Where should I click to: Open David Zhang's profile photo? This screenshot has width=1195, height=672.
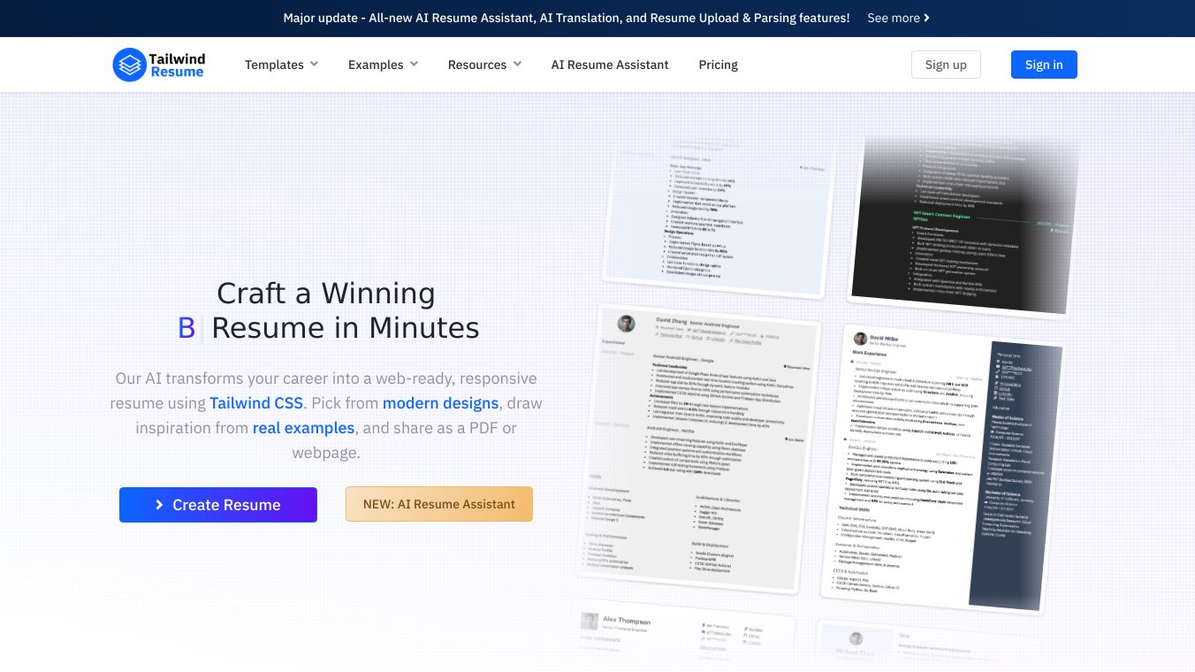626,324
